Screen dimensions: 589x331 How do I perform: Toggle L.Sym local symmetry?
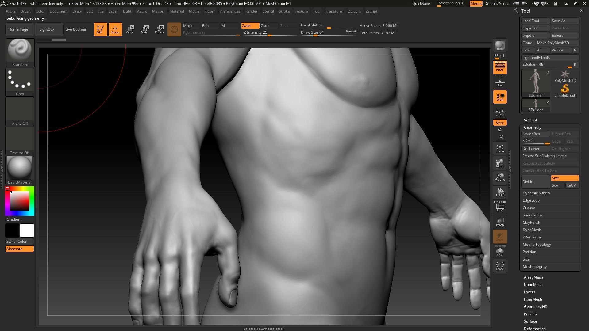tap(500, 112)
